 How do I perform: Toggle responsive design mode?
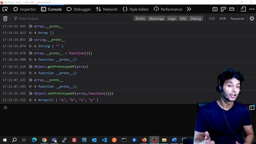coord(243,9)
